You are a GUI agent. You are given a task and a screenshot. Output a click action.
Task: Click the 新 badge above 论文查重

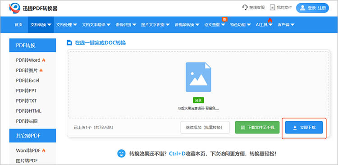click(x=224, y=19)
